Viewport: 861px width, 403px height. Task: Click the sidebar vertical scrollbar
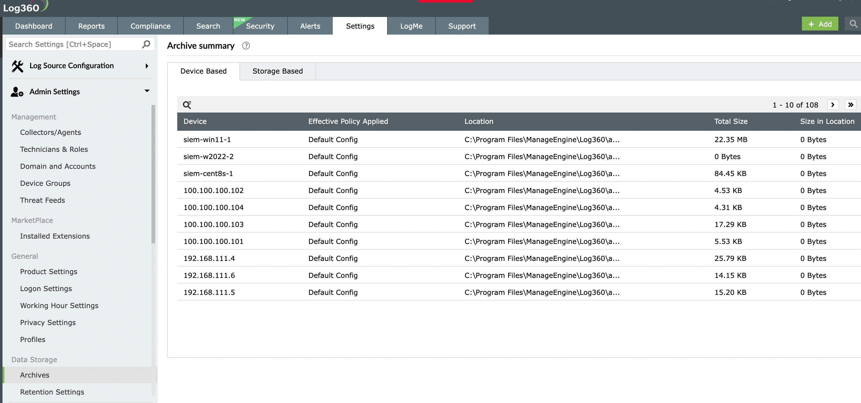point(153,174)
